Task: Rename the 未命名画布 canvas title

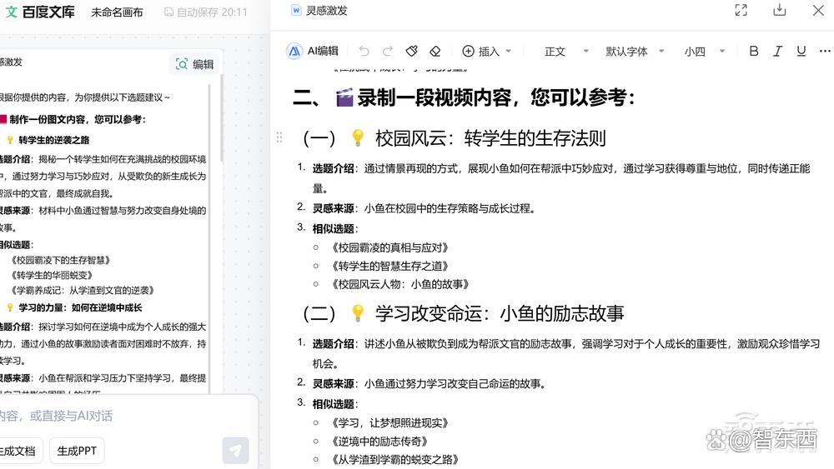Action: tap(117, 12)
